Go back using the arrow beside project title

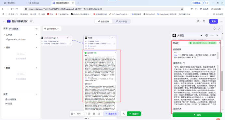4,21
